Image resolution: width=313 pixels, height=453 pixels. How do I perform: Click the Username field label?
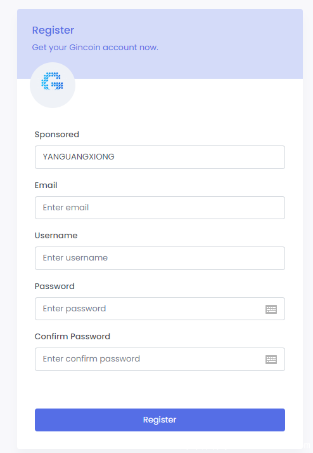pyautogui.click(x=56, y=236)
